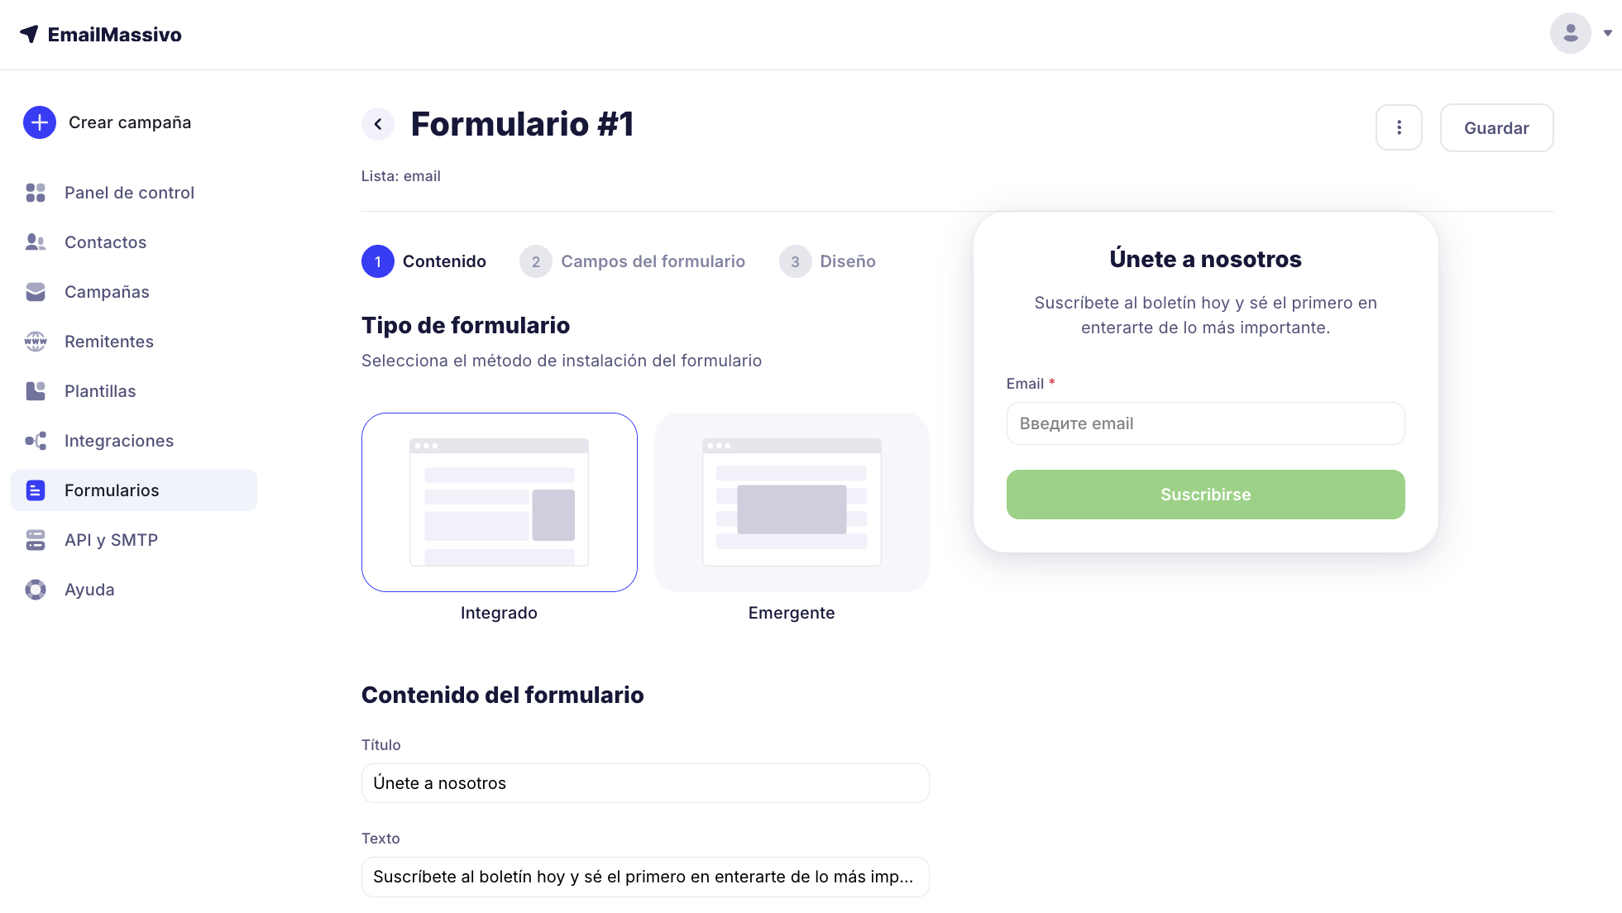Focus the Texto input field
Screen dimensions: 1622x913
pyautogui.click(x=645, y=877)
